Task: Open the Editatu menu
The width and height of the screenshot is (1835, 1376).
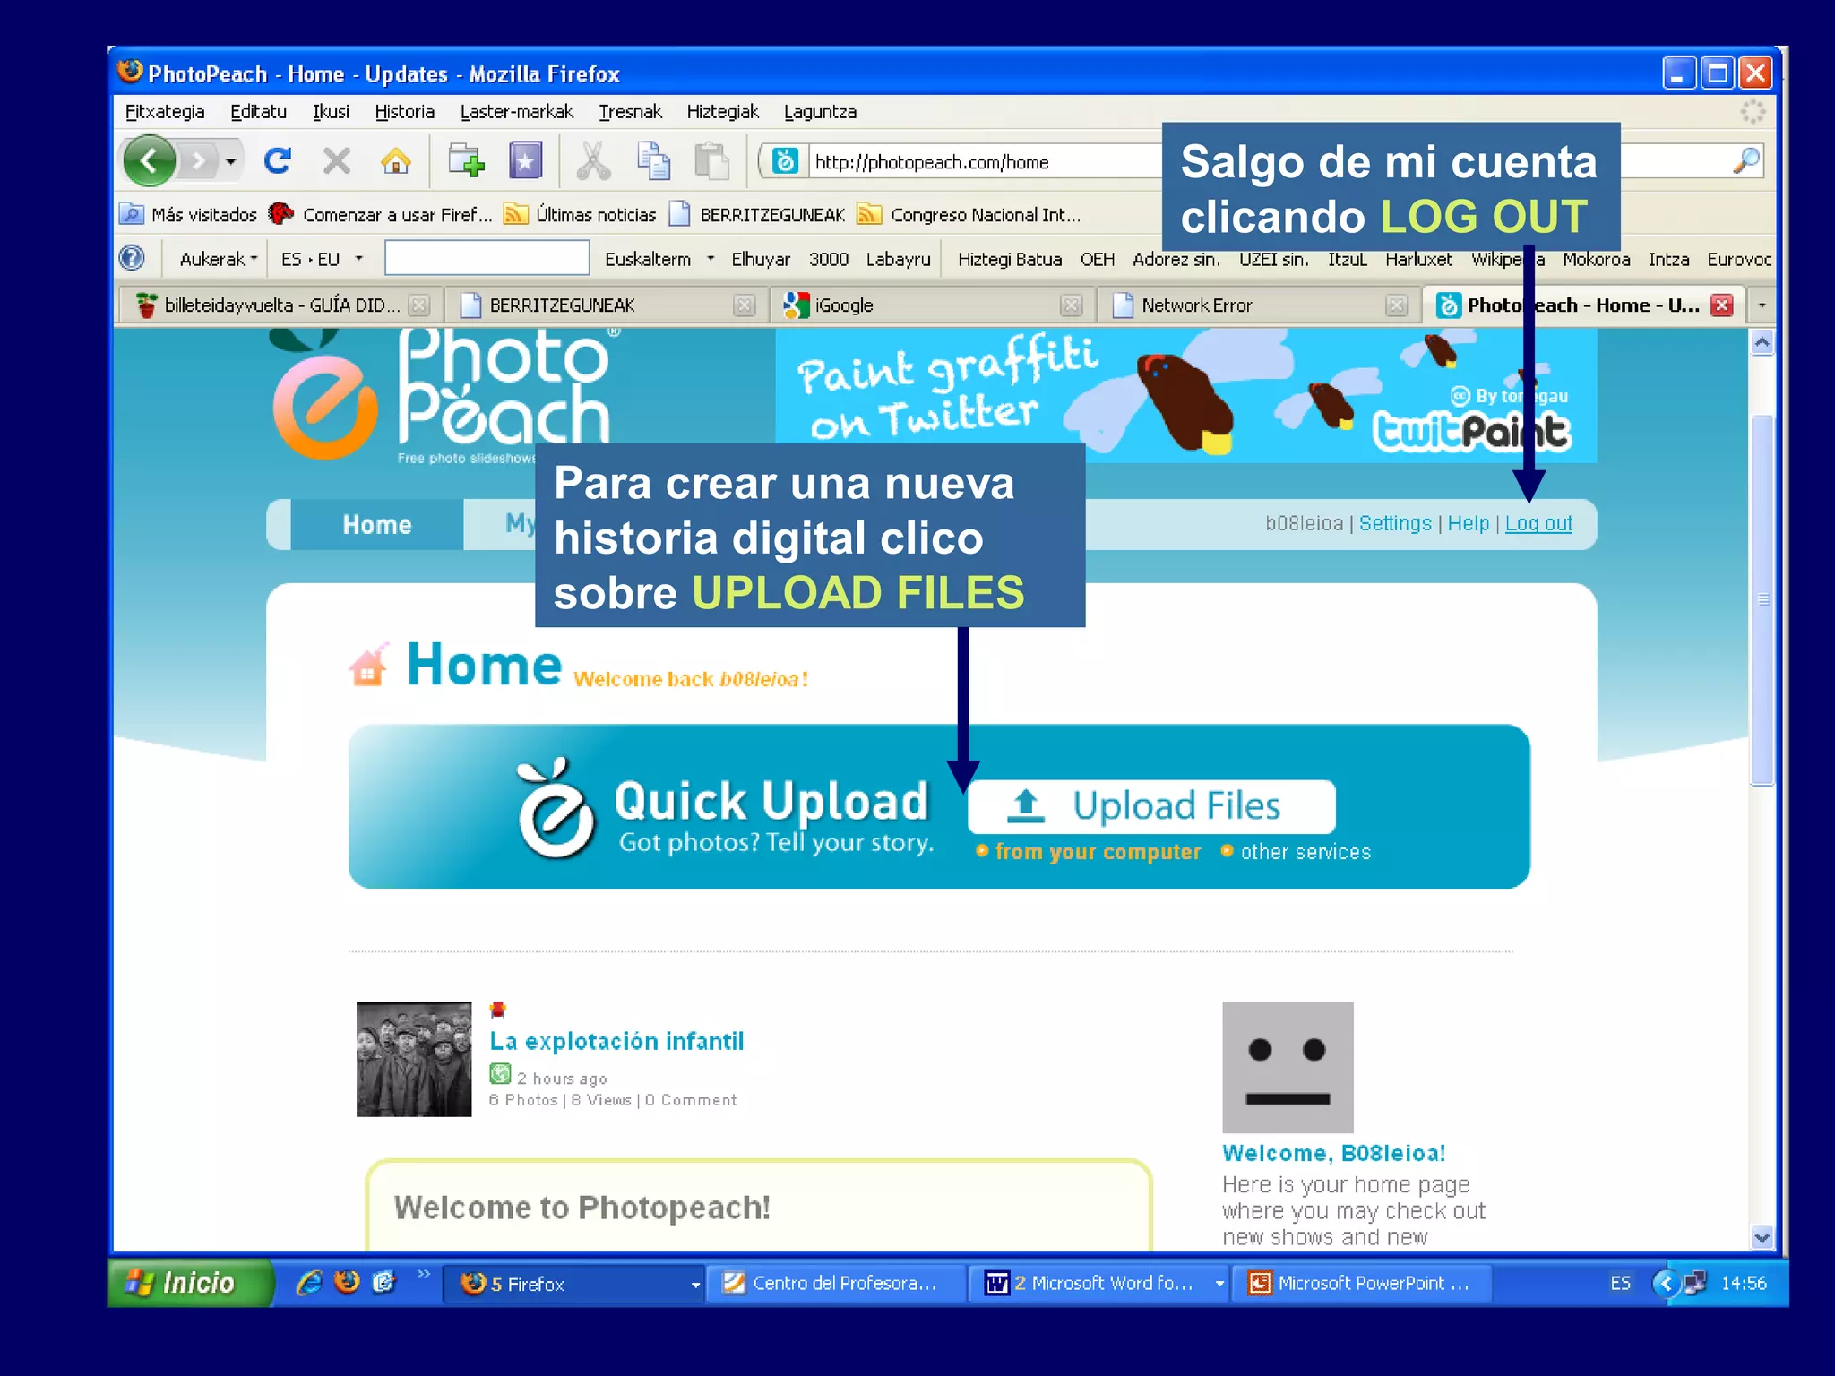Action: click(x=259, y=112)
